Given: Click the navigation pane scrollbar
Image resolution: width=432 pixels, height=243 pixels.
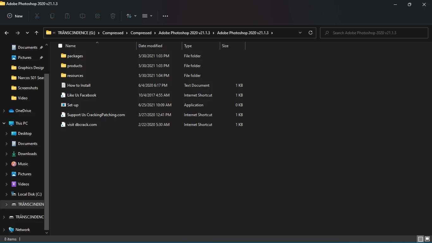Looking at the screenshot, I should (47, 152).
